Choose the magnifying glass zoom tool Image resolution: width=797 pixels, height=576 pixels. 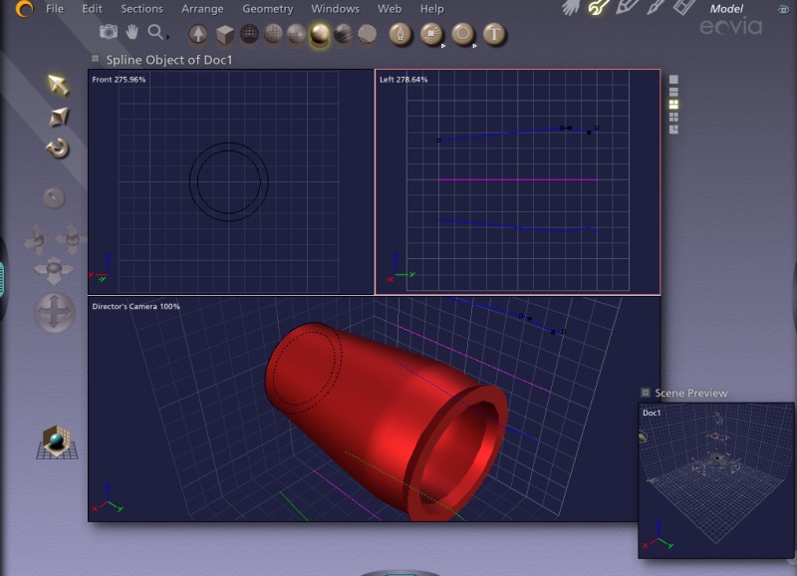156,33
